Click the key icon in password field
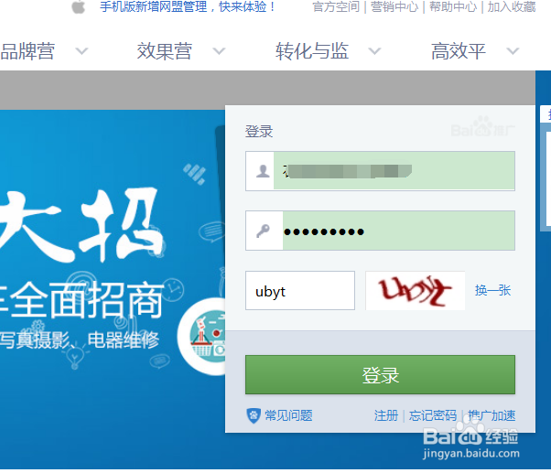Screen dimensions: 551x473 [263, 231]
